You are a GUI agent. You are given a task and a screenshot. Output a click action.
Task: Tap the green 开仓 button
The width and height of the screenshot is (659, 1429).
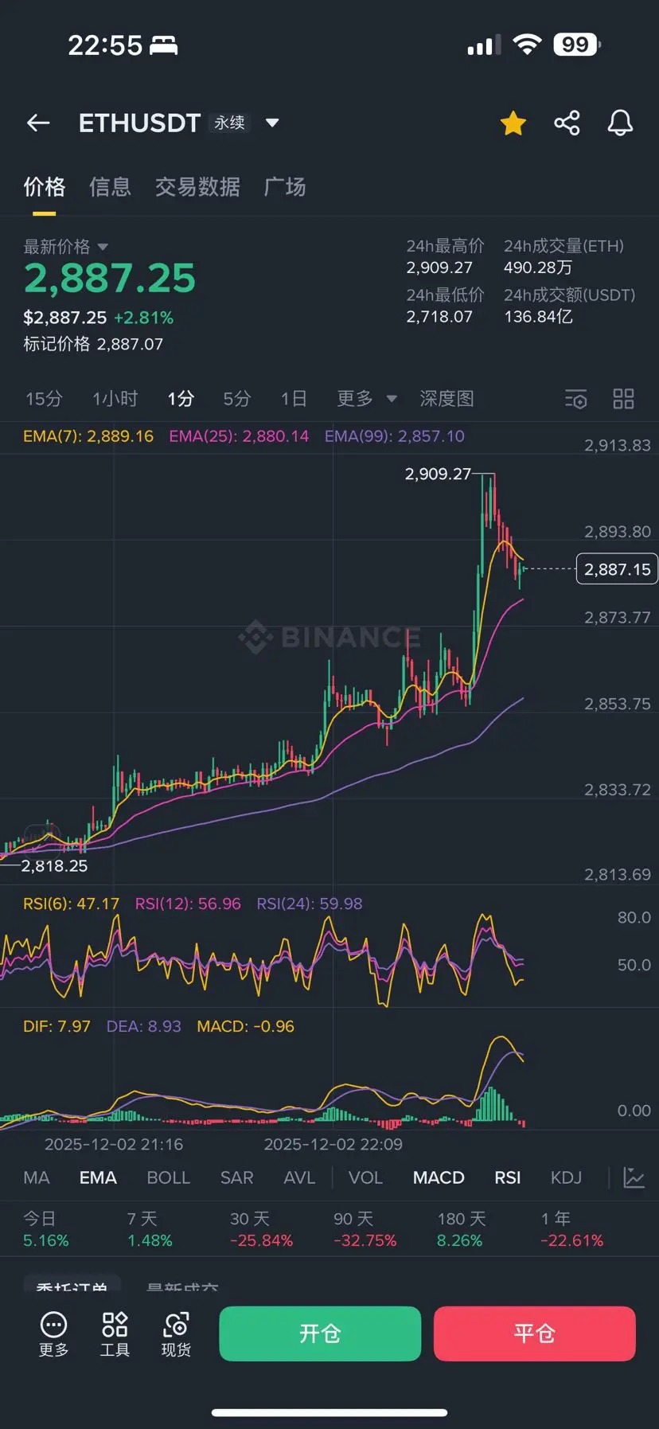pos(320,1333)
